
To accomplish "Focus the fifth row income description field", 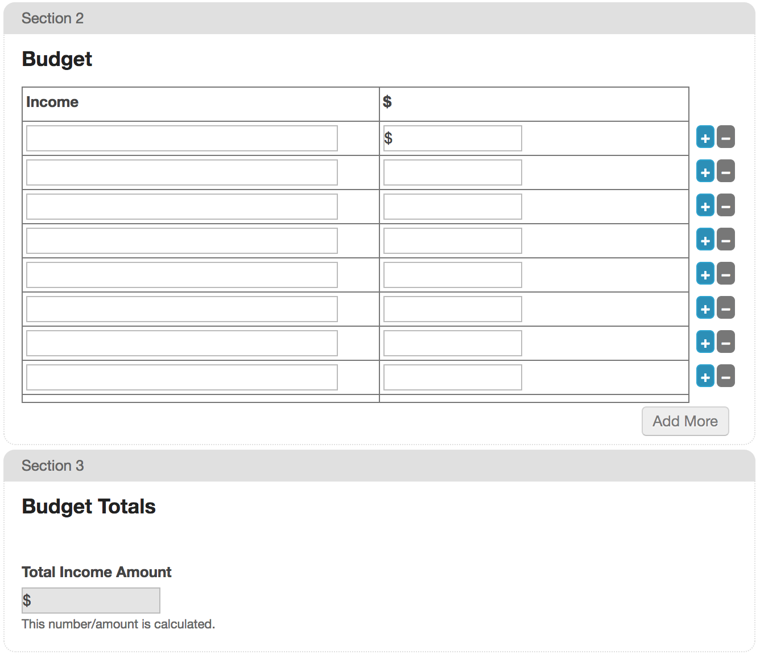I will (x=182, y=275).
